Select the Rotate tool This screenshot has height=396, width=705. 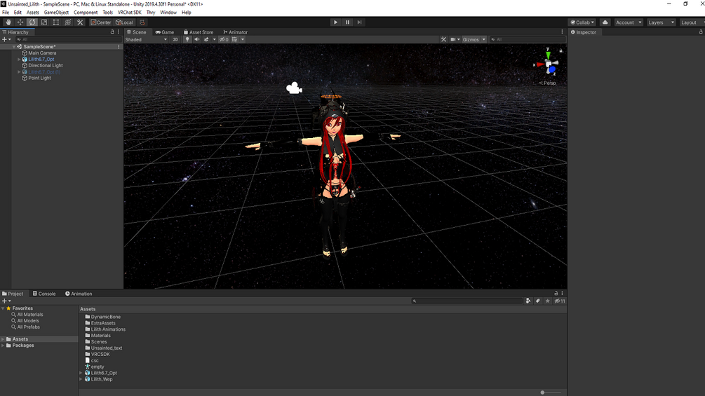[x=32, y=22]
